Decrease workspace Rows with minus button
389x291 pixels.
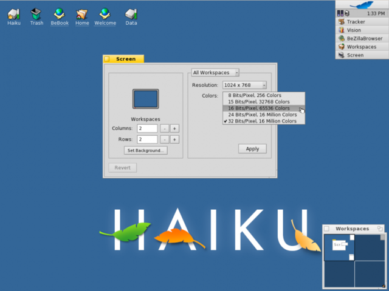click(x=165, y=139)
